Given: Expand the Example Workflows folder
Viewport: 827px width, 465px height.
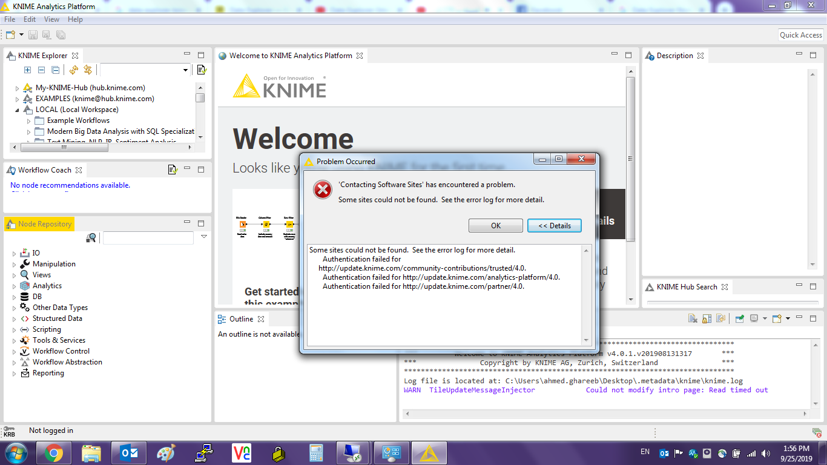Looking at the screenshot, I should pyautogui.click(x=28, y=120).
